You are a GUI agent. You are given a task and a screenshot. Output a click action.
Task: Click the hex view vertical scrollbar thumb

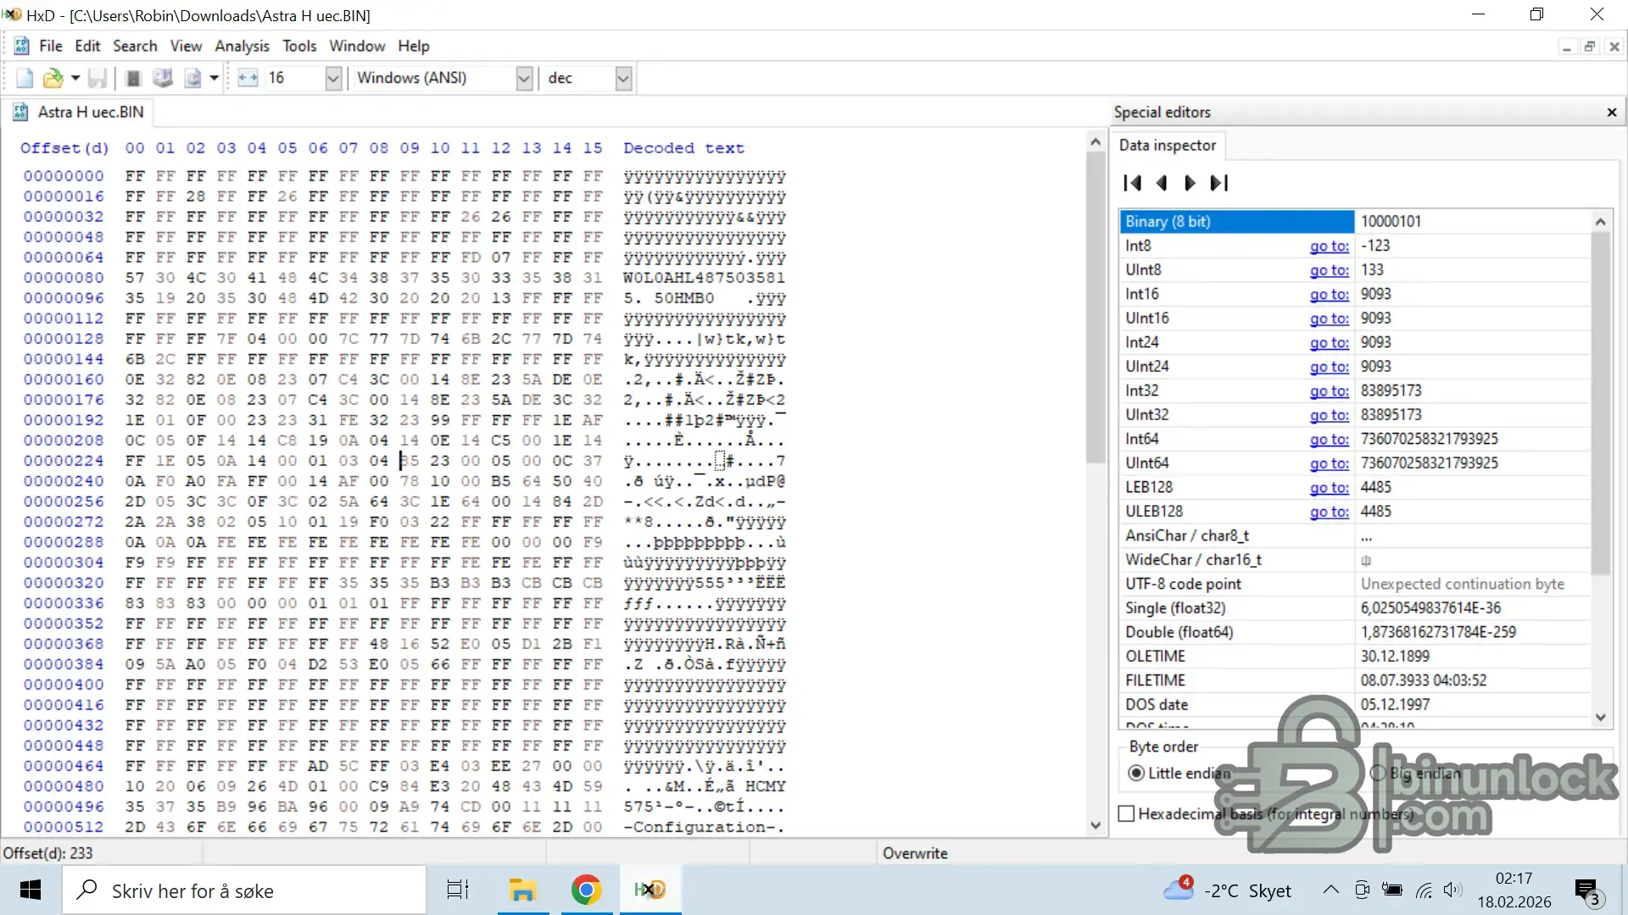1095,307
